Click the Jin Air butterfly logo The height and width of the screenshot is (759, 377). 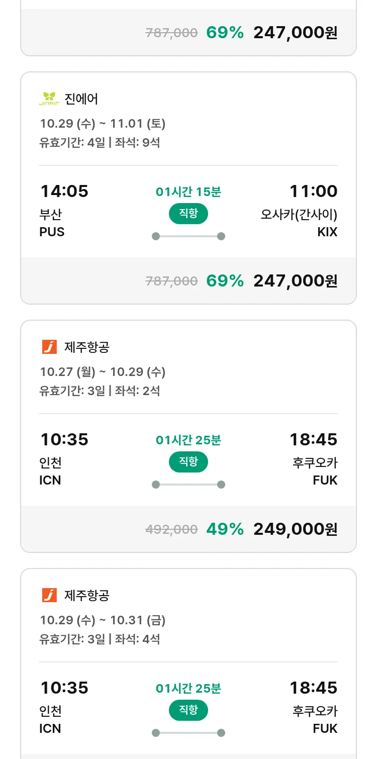[x=49, y=99]
